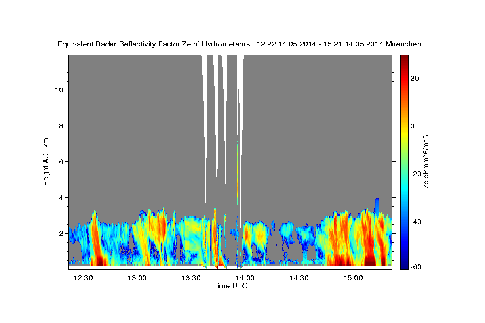The image size is (485, 323).
Task: Click the date range '12:22 14.05.2014 - 15:21 14.05.2014 Muenchen'
Action: (x=339, y=44)
